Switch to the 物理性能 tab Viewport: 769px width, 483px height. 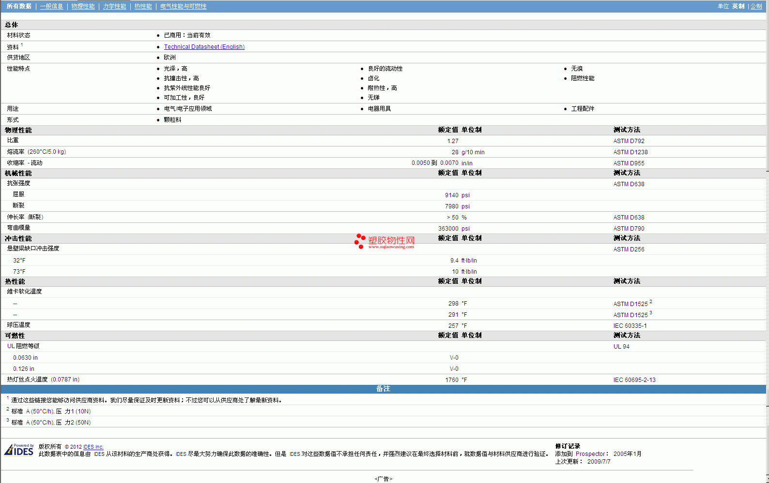pyautogui.click(x=83, y=6)
